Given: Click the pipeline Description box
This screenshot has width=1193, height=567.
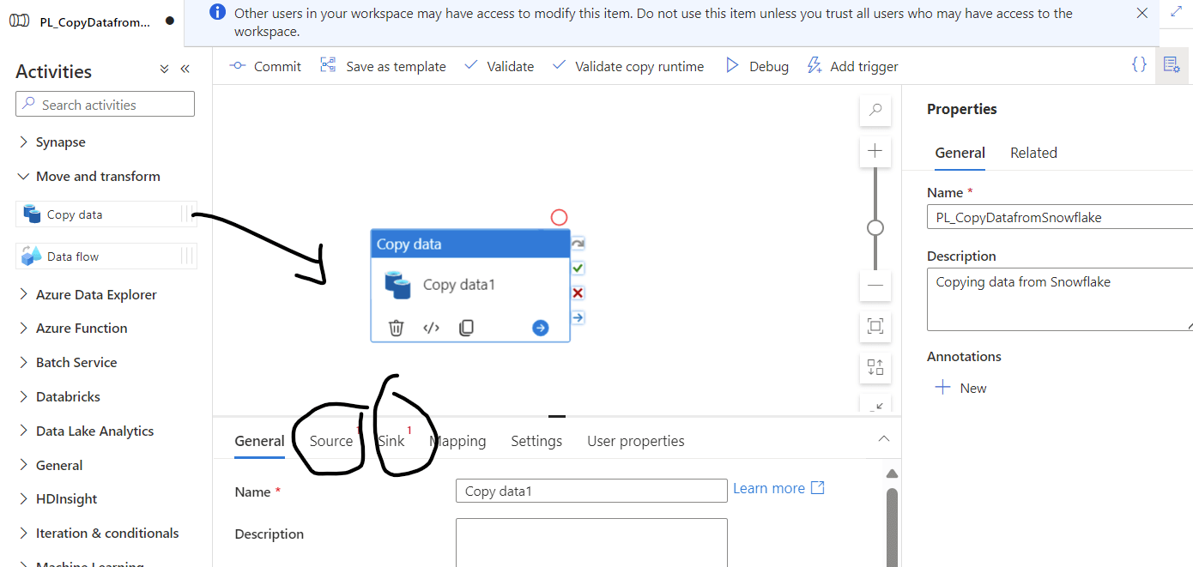Looking at the screenshot, I should click(1060, 299).
